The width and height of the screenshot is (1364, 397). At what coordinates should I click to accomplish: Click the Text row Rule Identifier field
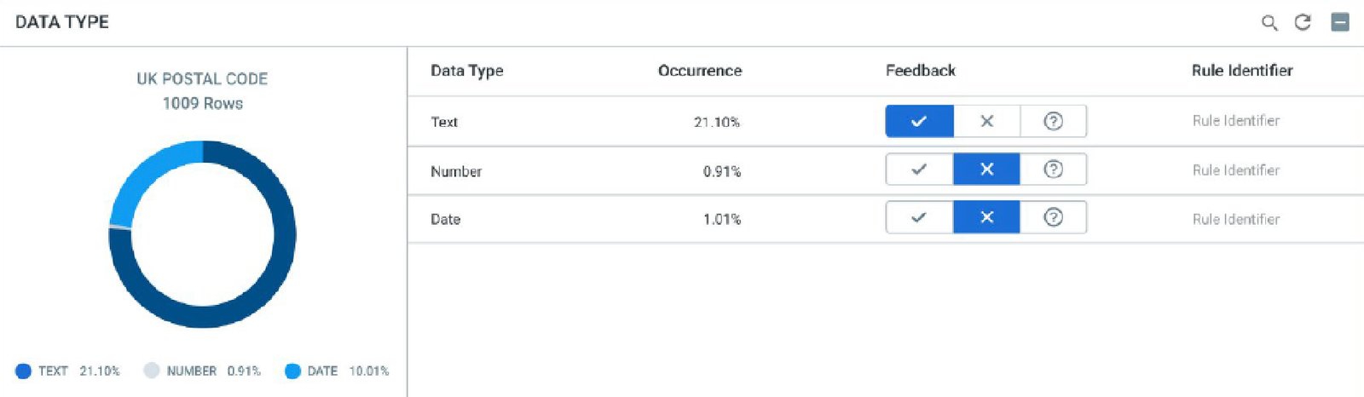pyautogui.click(x=1236, y=121)
